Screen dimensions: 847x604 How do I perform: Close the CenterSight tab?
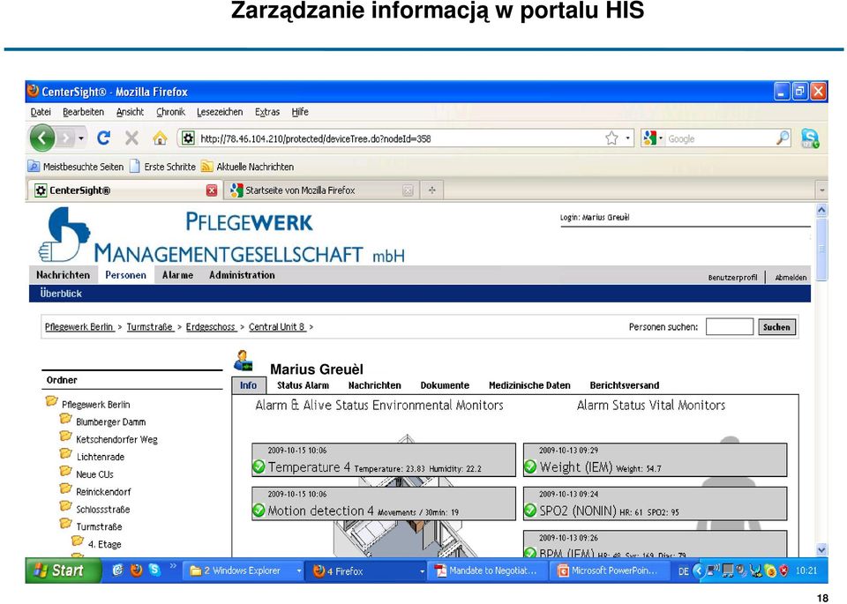point(212,190)
